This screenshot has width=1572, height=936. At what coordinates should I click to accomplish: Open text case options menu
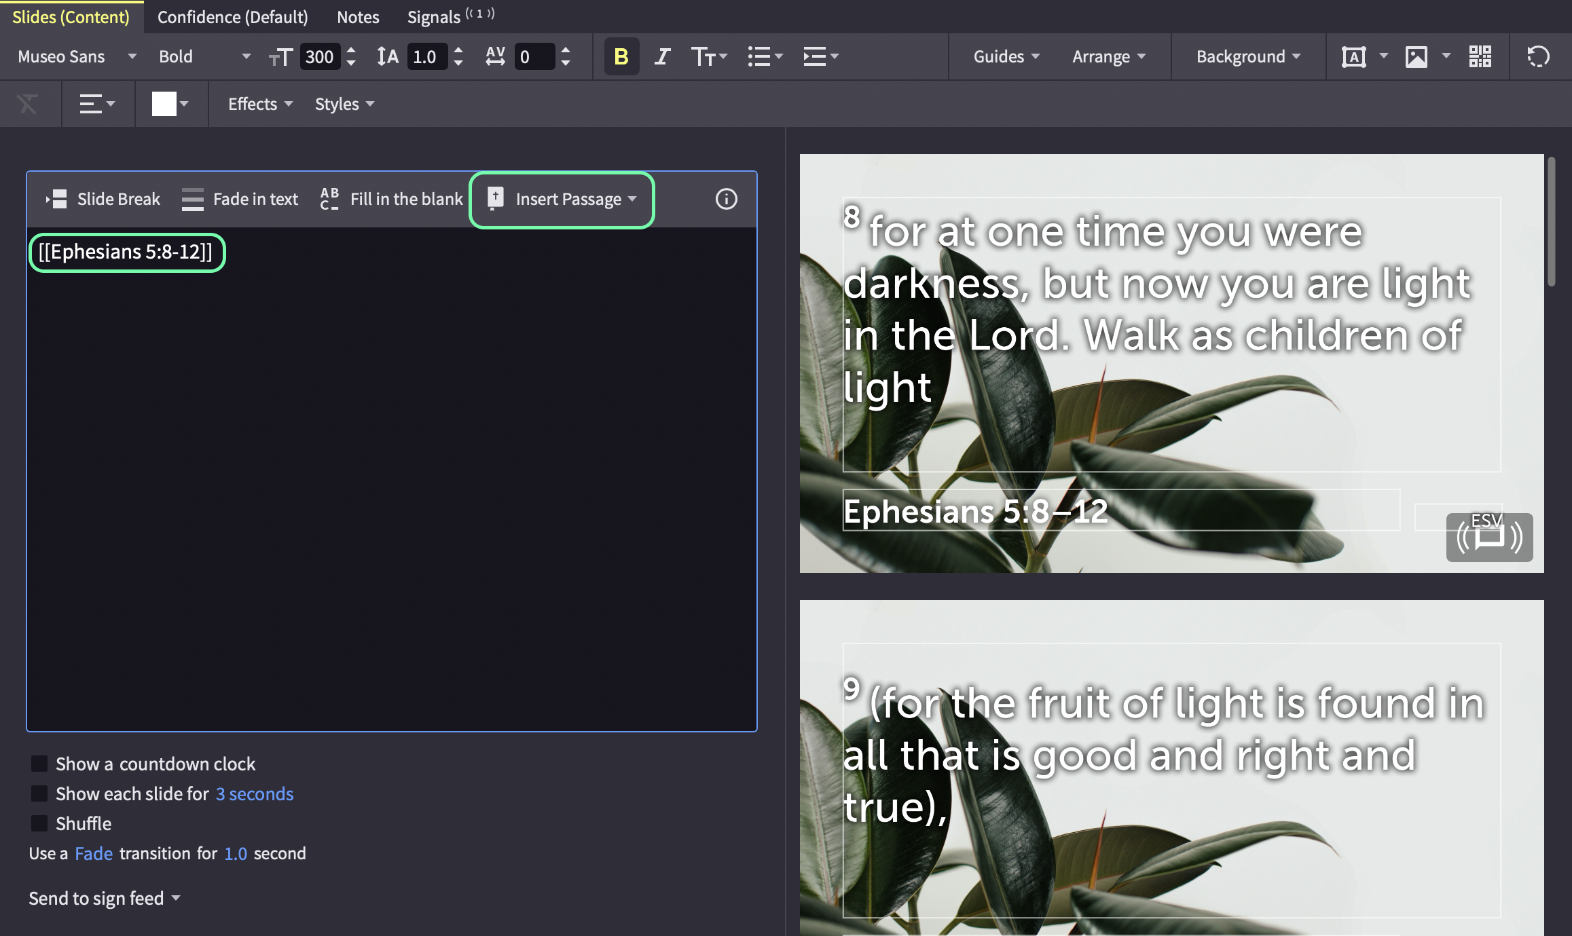[708, 56]
